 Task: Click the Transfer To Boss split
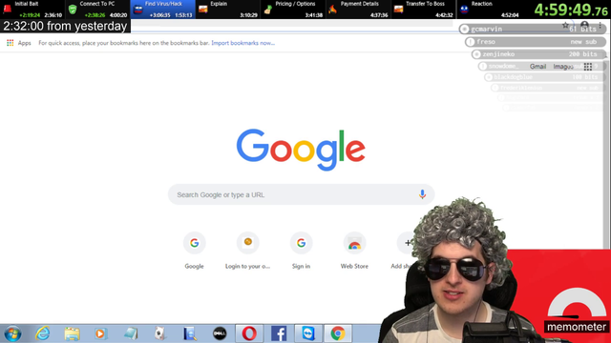click(423, 10)
